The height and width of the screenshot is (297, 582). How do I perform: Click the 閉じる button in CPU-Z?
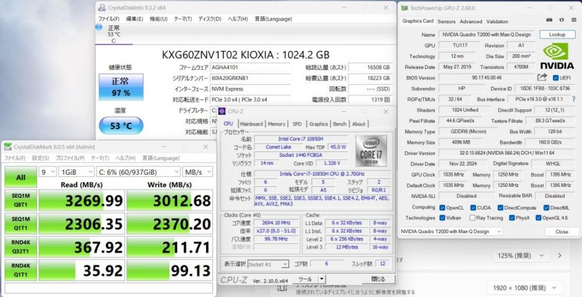click(x=378, y=279)
